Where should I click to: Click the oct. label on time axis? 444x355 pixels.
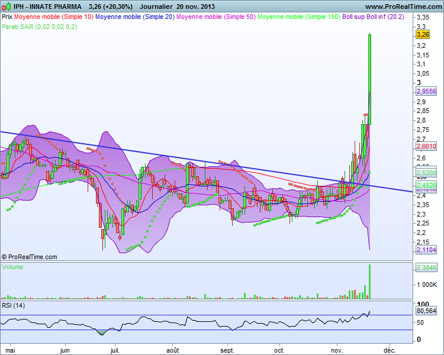tap(279, 350)
